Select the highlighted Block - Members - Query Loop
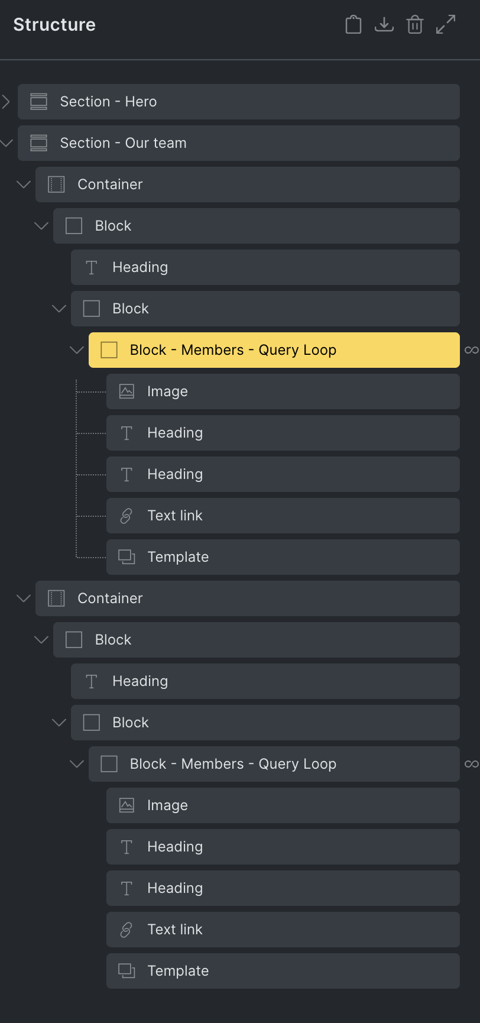Viewport: 480px width, 1023px height. click(274, 350)
